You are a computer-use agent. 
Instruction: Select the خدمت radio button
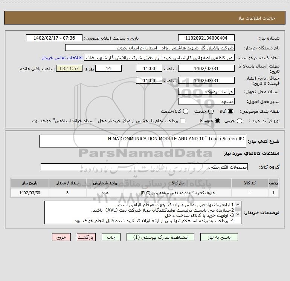(x=211, y=111)
